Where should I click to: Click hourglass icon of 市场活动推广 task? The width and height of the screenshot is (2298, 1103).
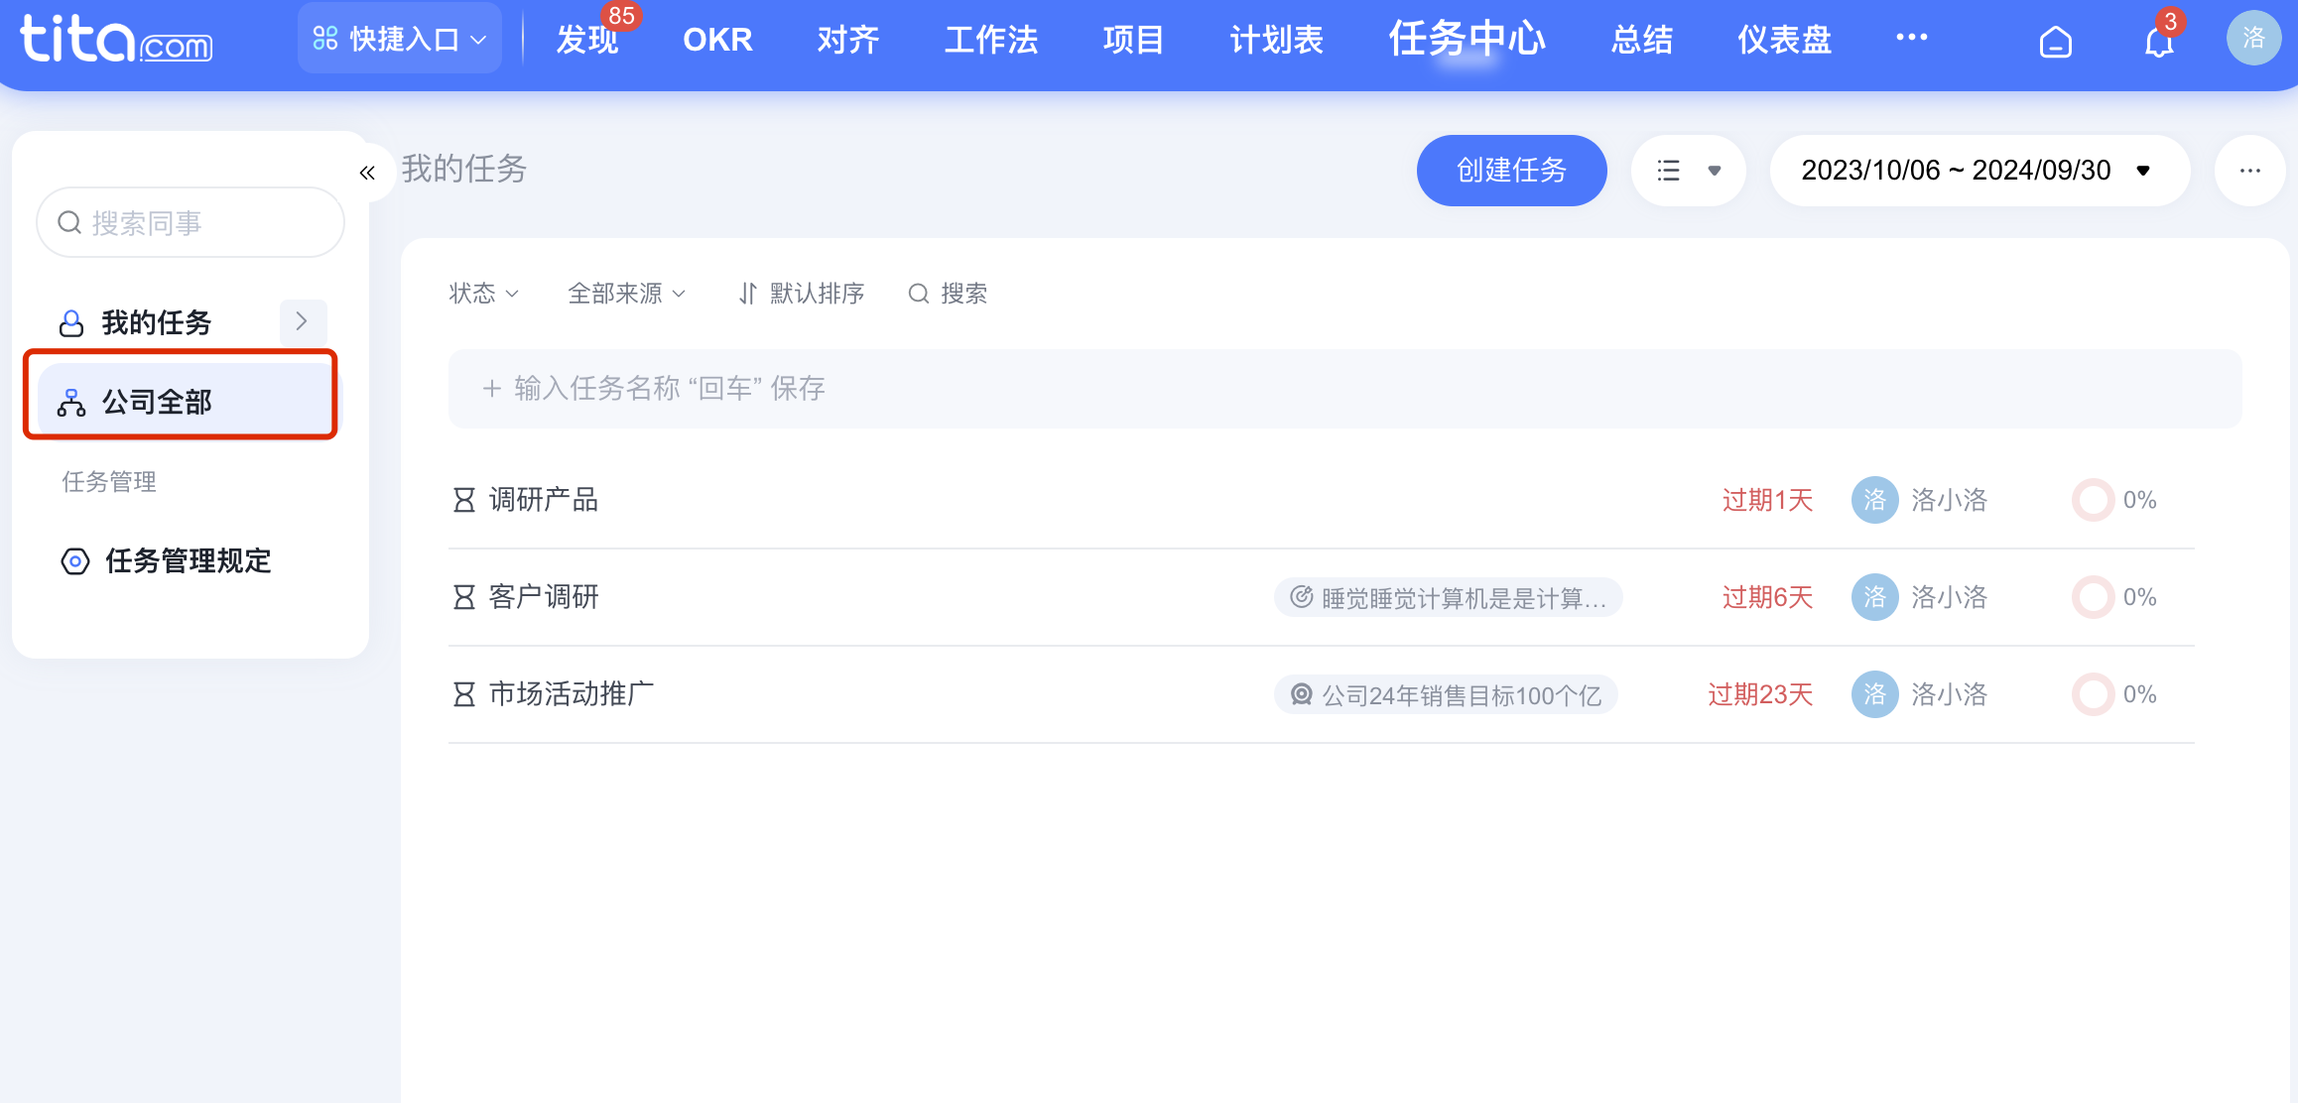tap(463, 694)
